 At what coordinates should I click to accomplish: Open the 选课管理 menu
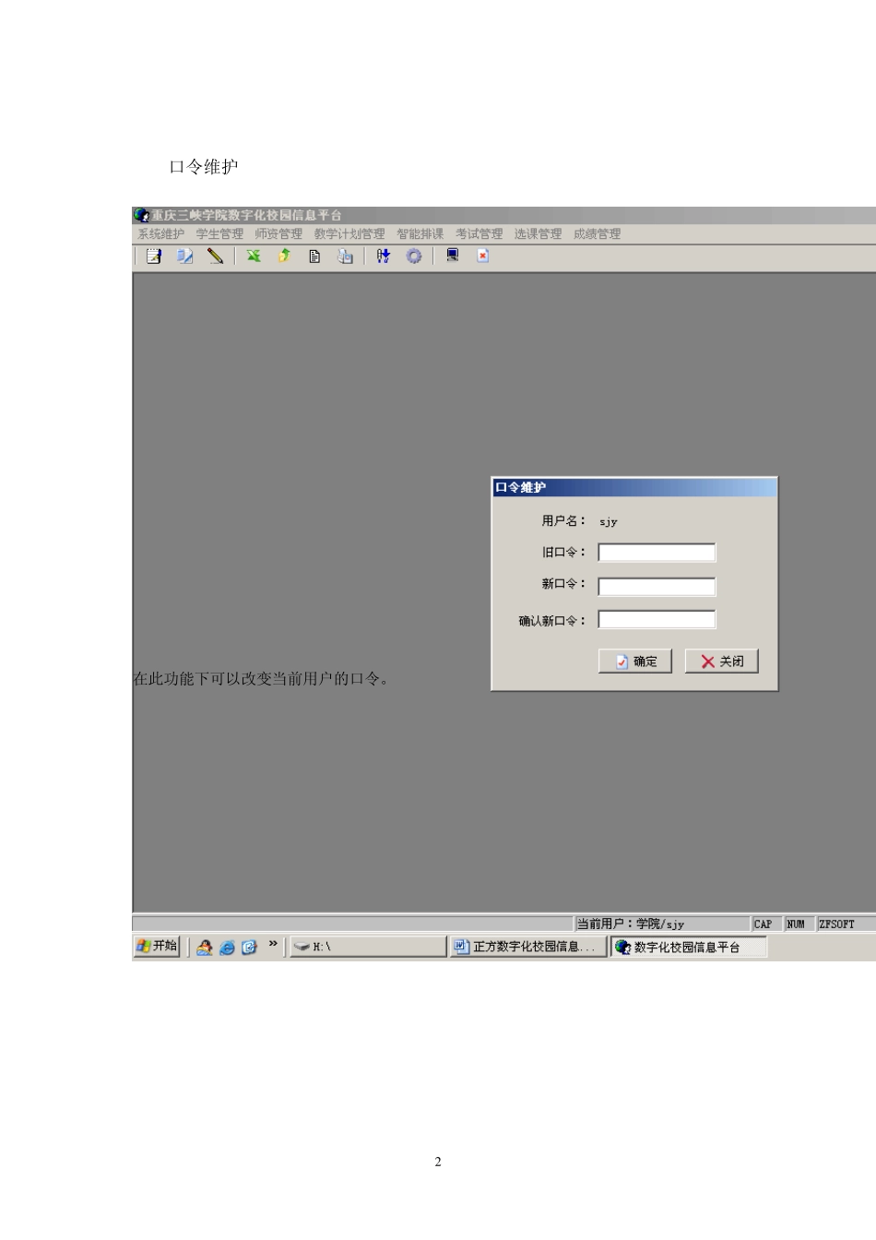point(539,234)
